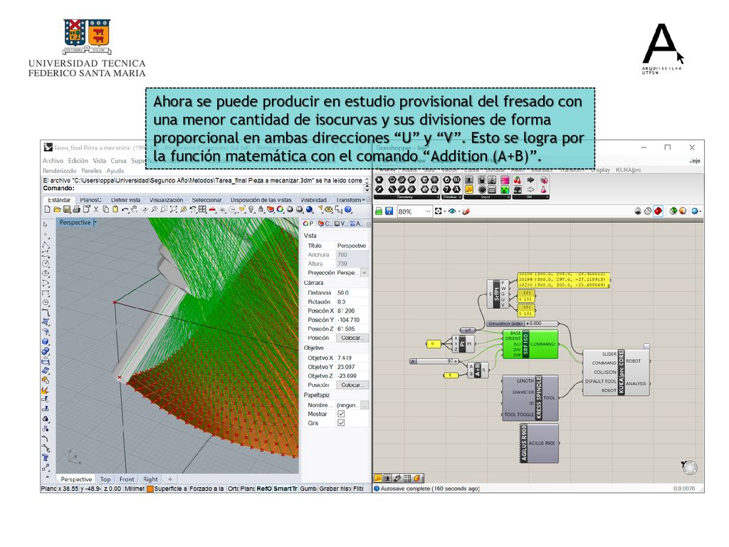Screen dimensions: 729x547
Task: Click the blue help question mark icon
Action: (347, 210)
